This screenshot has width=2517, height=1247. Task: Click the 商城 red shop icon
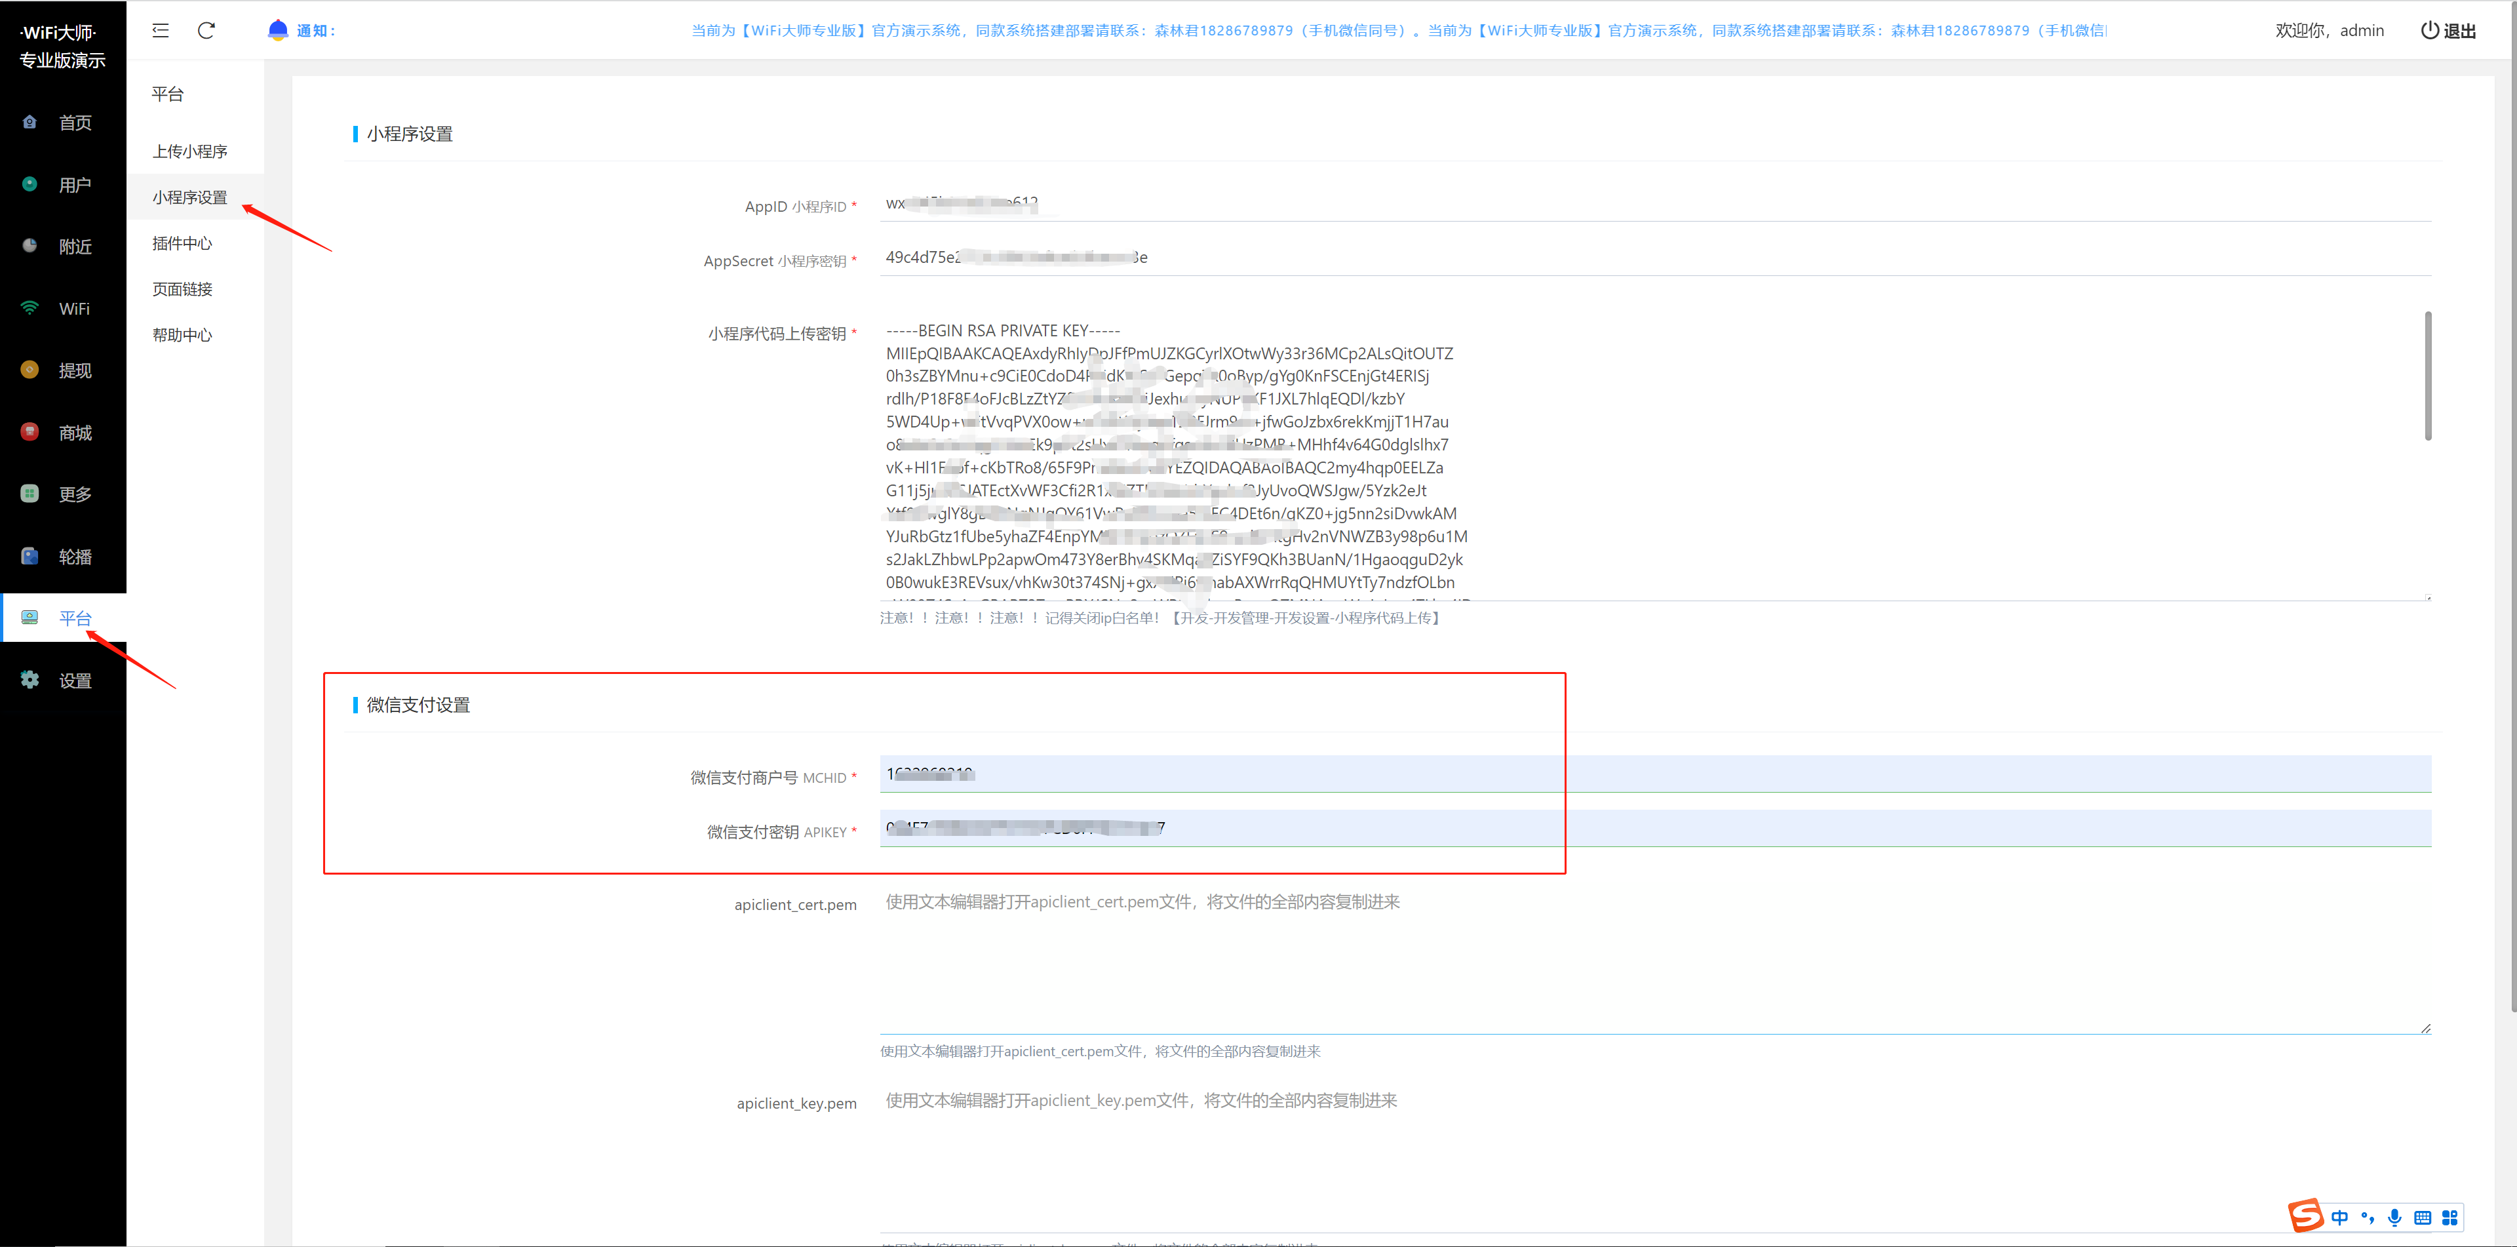click(29, 432)
